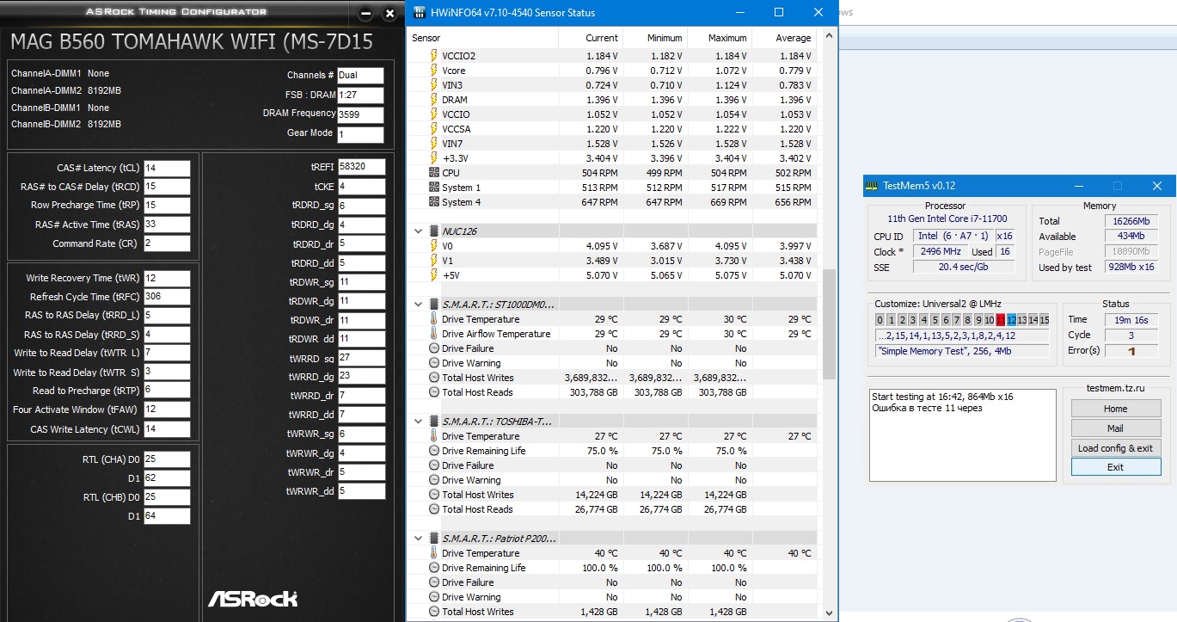Click Load config & exit button
The width and height of the screenshot is (1177, 622).
[x=1116, y=448]
